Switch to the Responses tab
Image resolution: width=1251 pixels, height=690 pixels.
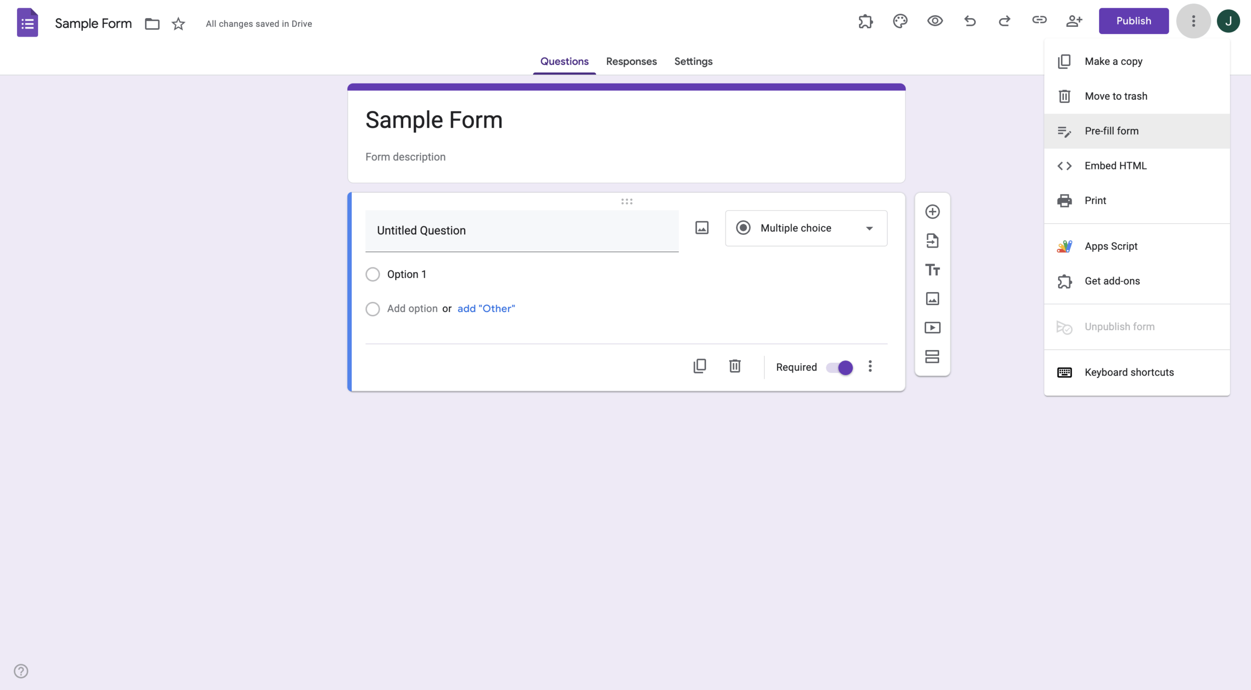click(631, 62)
